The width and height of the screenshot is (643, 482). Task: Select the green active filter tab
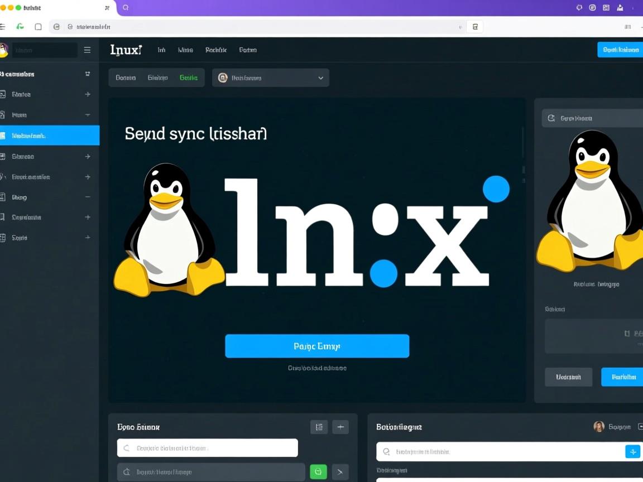pyautogui.click(x=189, y=78)
